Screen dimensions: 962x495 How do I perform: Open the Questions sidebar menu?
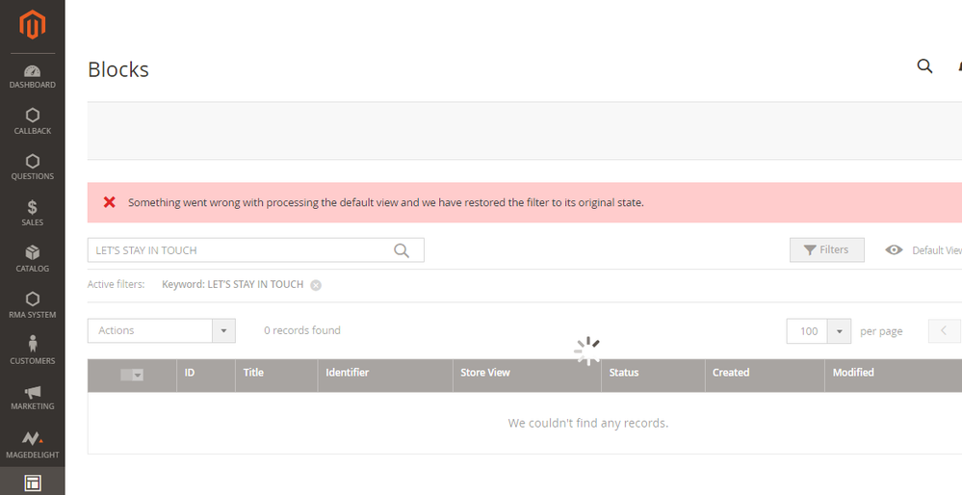pos(32,168)
